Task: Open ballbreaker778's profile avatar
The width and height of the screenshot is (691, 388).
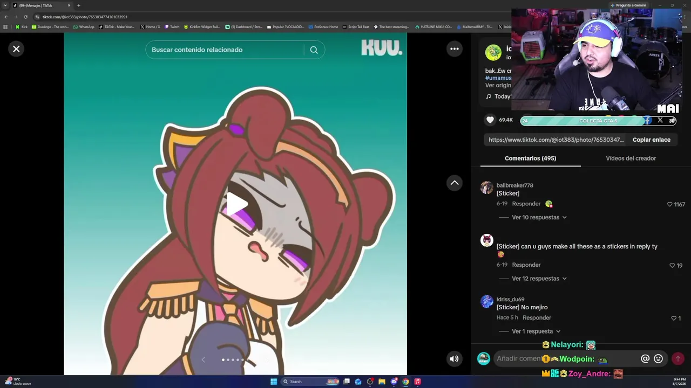Action: click(x=487, y=188)
